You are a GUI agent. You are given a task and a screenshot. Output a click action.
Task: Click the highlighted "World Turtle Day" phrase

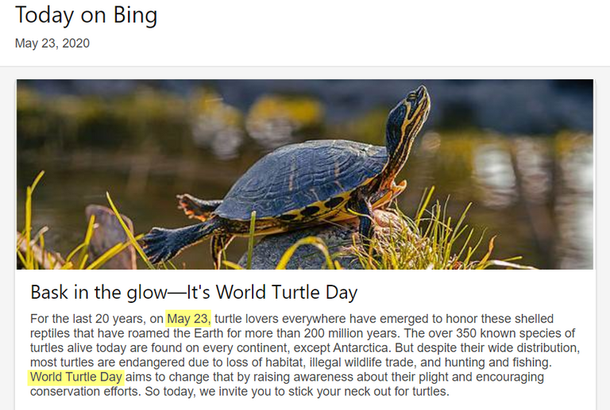pyautogui.click(x=76, y=377)
